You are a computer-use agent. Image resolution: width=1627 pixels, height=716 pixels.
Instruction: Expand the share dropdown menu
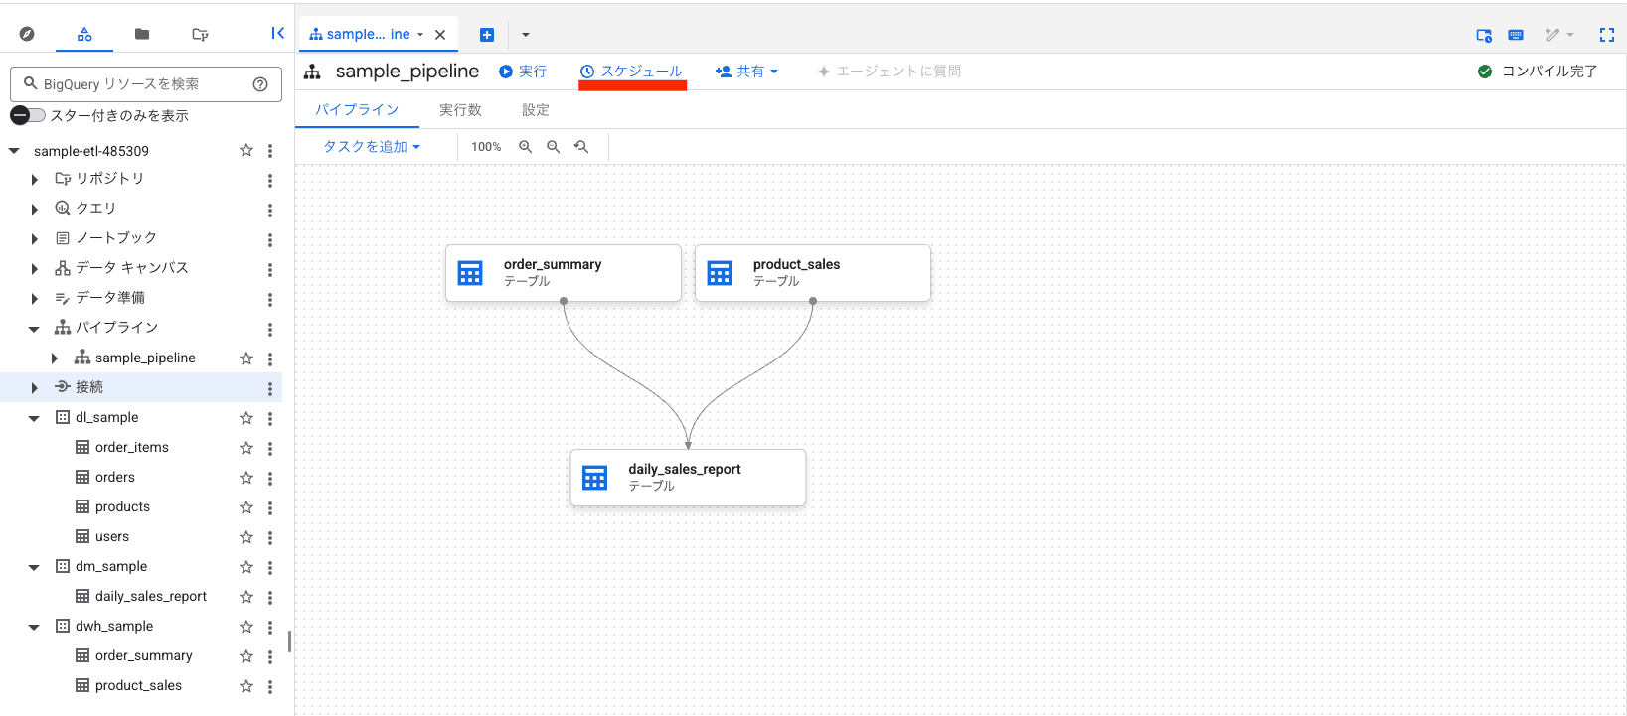click(746, 72)
